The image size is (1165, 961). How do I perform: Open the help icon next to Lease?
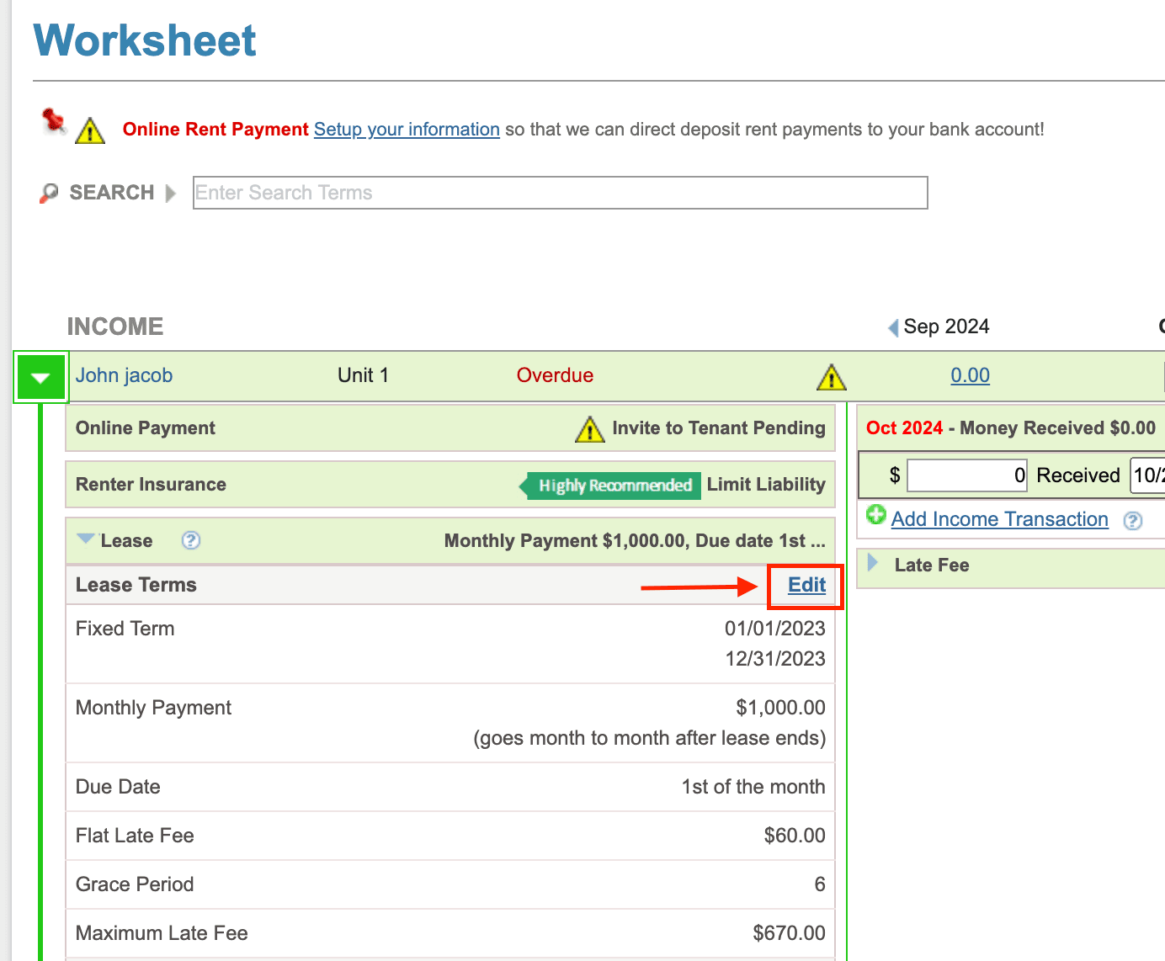click(191, 540)
